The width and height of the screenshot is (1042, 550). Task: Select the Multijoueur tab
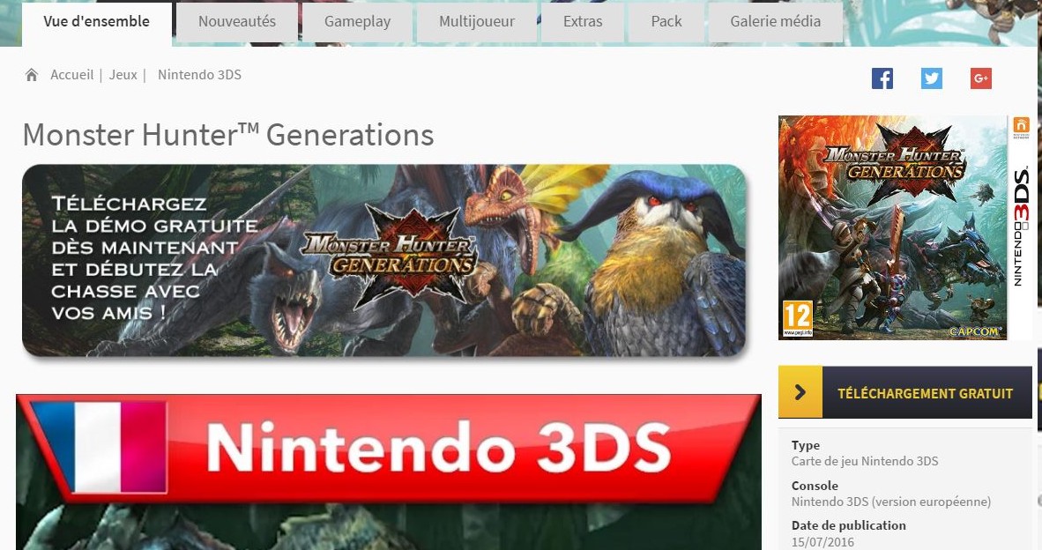pos(476,22)
